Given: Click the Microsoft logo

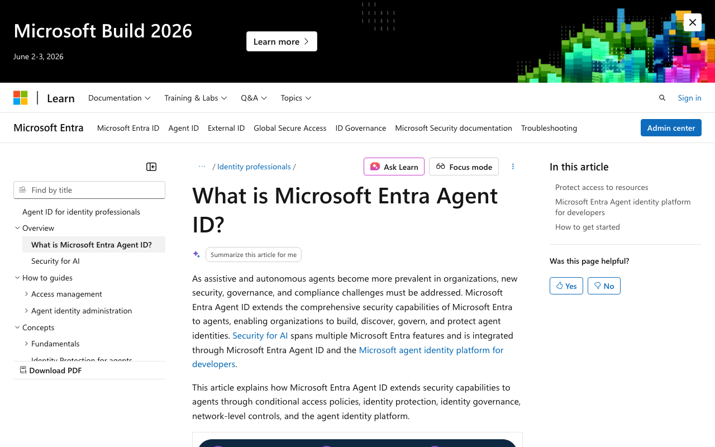Looking at the screenshot, I should coord(21,98).
